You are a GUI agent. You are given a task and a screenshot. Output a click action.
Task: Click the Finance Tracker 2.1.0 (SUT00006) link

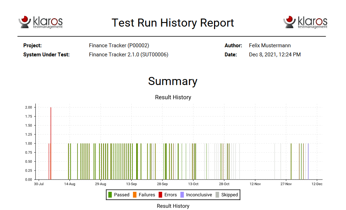click(x=128, y=55)
